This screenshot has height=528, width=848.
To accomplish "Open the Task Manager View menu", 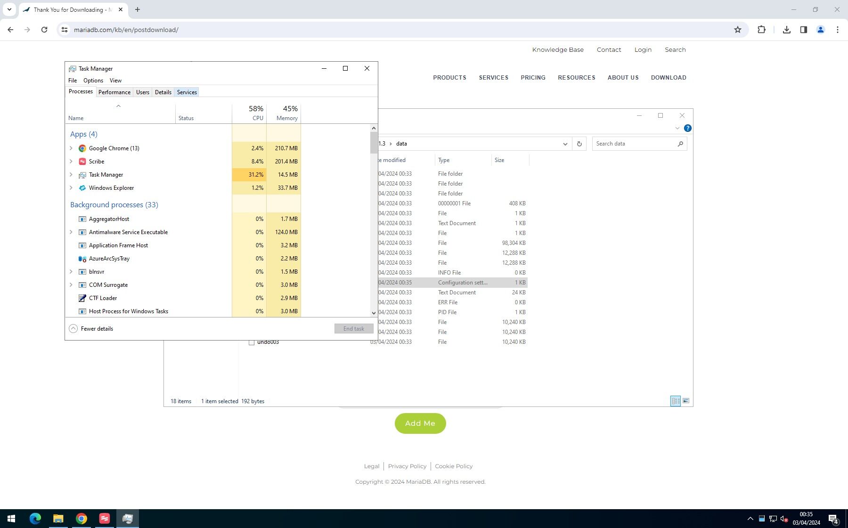I will (x=115, y=81).
